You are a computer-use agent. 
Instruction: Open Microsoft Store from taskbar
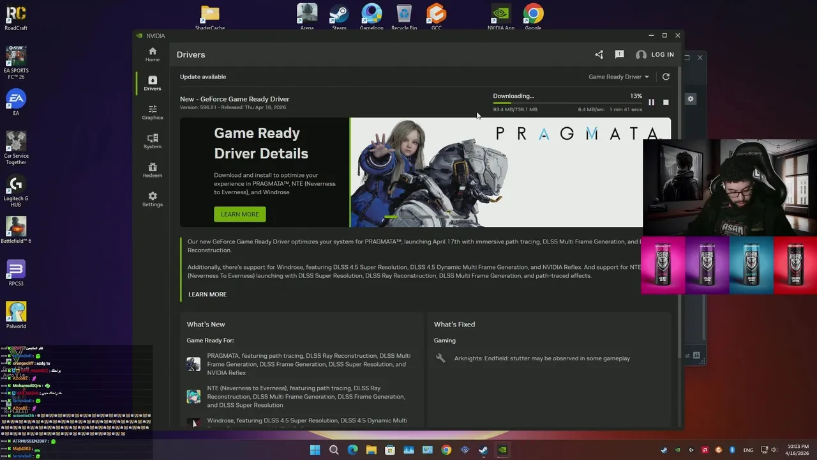coord(390,450)
